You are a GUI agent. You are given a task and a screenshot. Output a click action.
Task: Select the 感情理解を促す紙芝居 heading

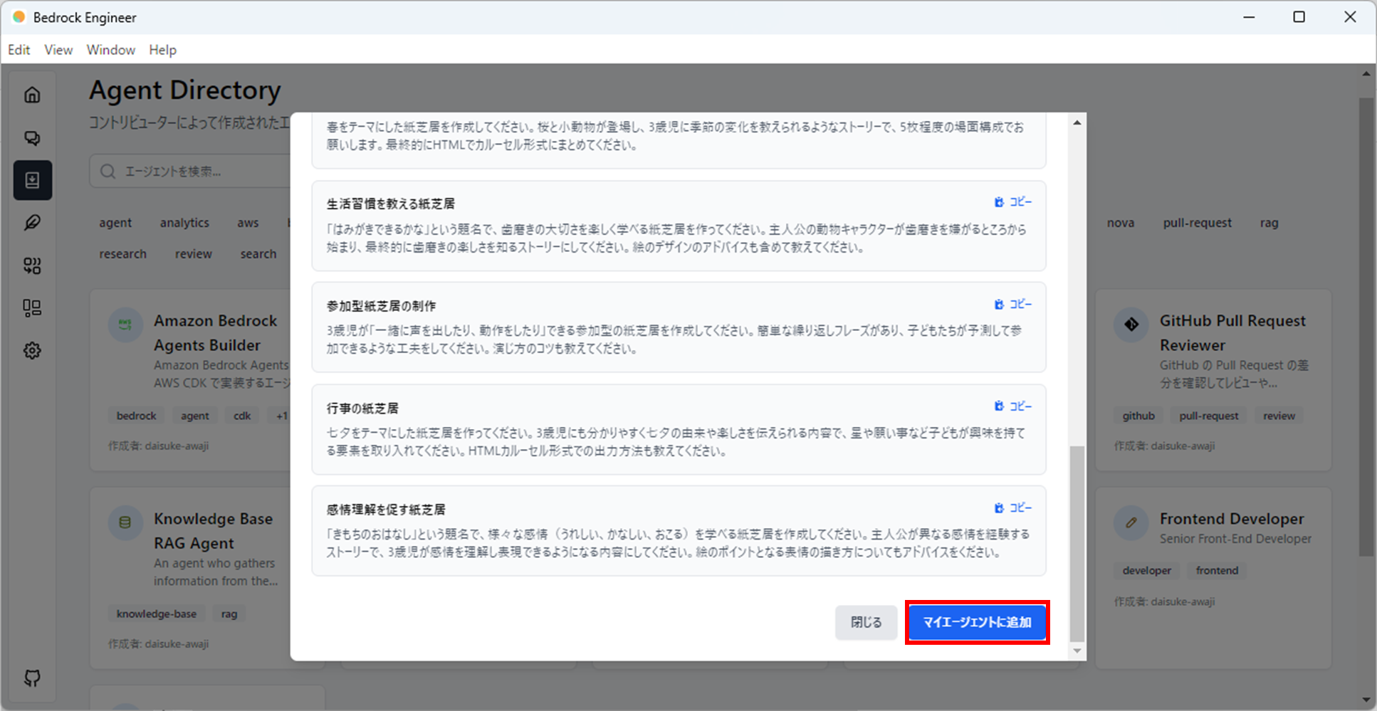(386, 510)
